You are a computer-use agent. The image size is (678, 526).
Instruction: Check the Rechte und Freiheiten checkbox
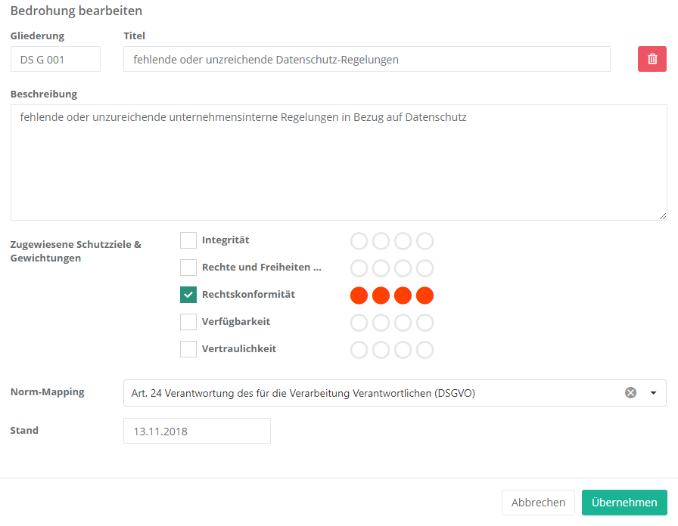pos(188,268)
